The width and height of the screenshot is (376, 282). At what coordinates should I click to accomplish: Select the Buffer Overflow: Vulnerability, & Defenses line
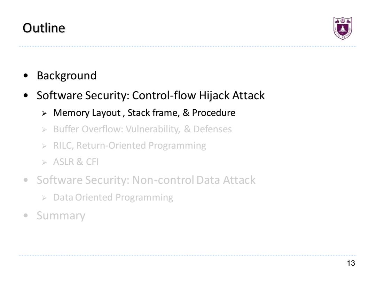(142, 129)
